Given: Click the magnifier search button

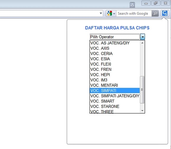Looking at the screenshot, I should point(155,13).
